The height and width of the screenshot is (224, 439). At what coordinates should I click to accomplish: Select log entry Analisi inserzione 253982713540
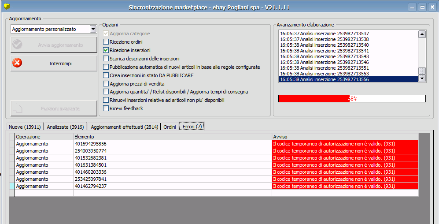349,45
